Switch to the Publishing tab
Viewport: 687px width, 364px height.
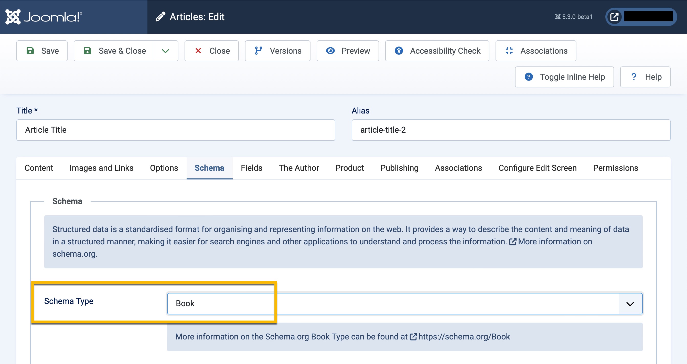click(399, 168)
